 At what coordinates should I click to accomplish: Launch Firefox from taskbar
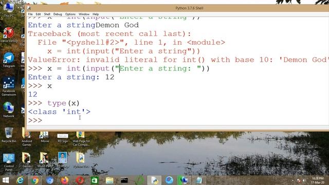click(x=65, y=180)
